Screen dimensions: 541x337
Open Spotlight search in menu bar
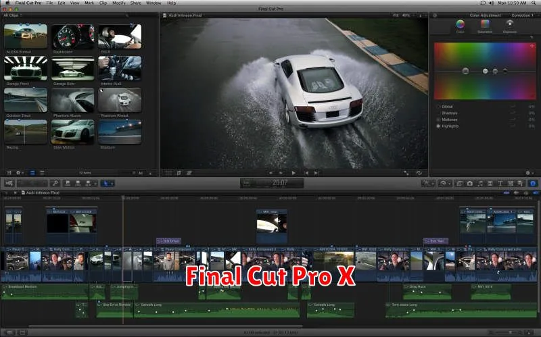pyautogui.click(x=534, y=3)
